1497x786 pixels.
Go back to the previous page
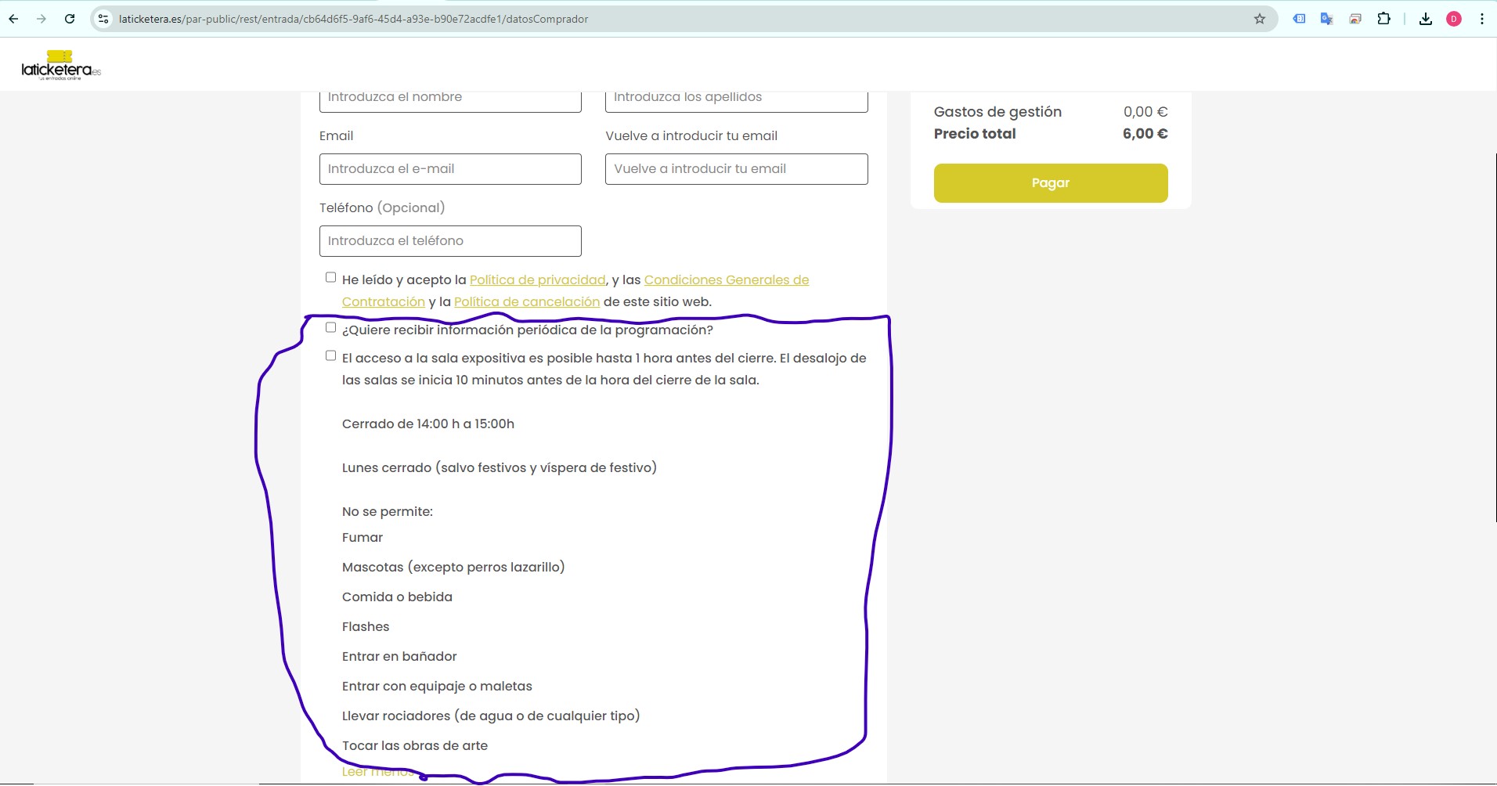(x=13, y=19)
